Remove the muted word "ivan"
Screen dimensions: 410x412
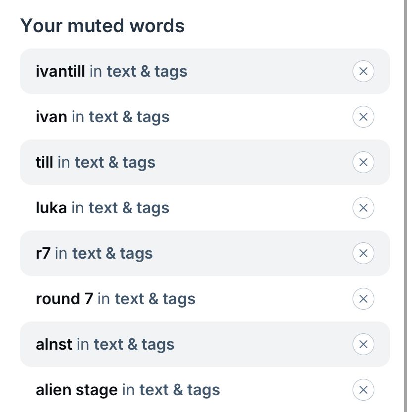363,117
